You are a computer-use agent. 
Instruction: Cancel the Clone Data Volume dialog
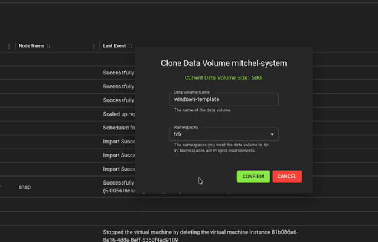287,176
